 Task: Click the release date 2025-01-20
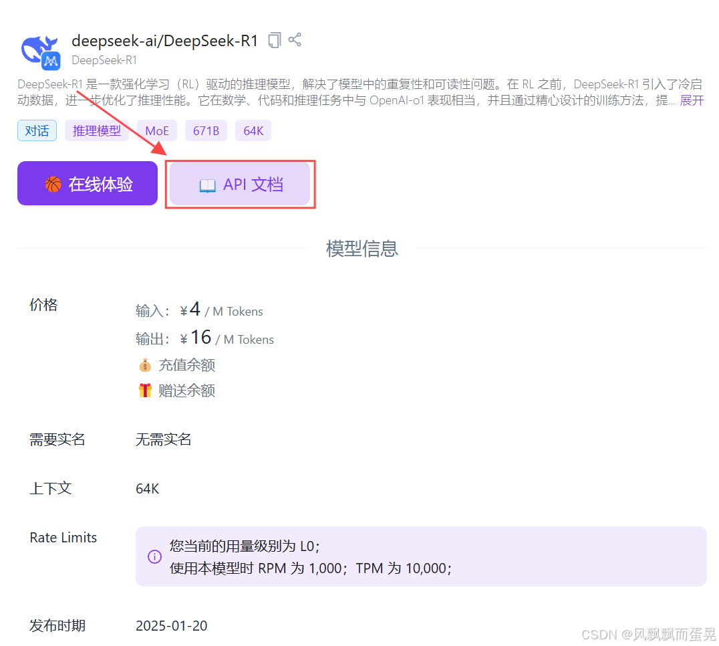point(172,626)
